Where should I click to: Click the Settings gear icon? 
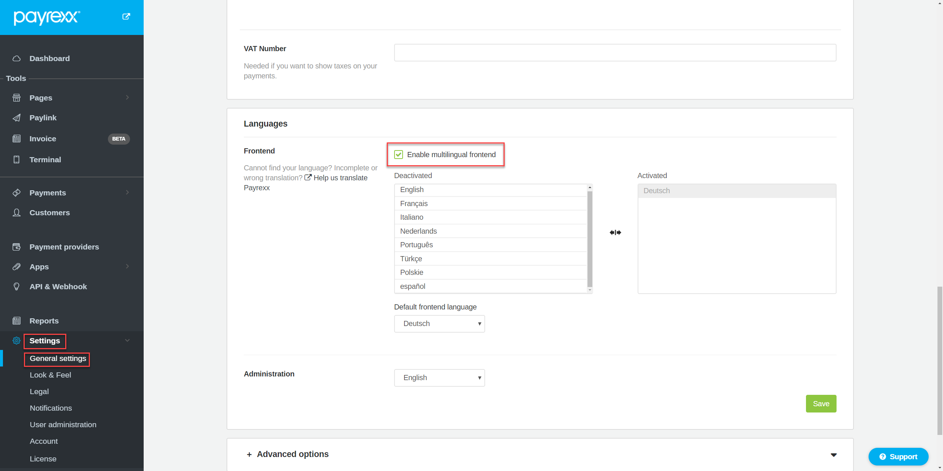(17, 341)
